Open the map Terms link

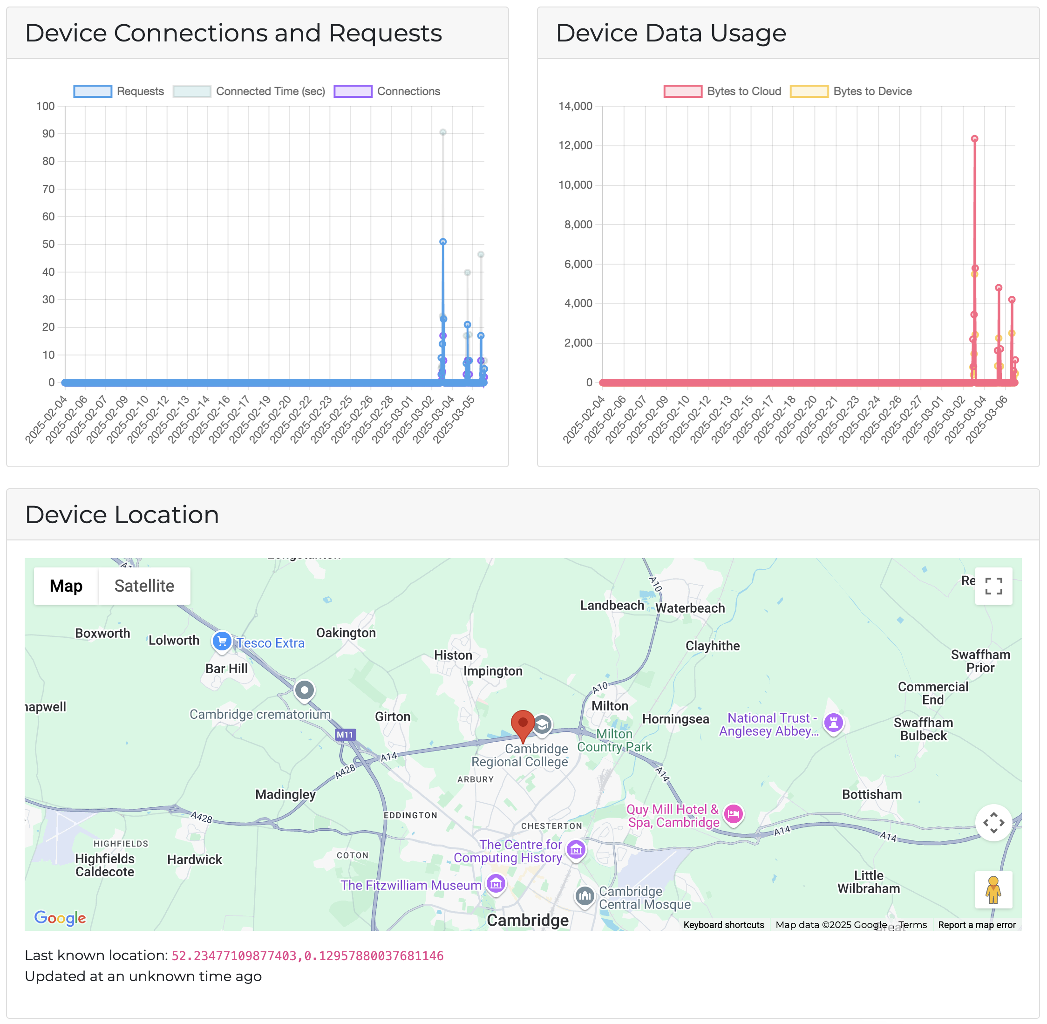coord(912,924)
